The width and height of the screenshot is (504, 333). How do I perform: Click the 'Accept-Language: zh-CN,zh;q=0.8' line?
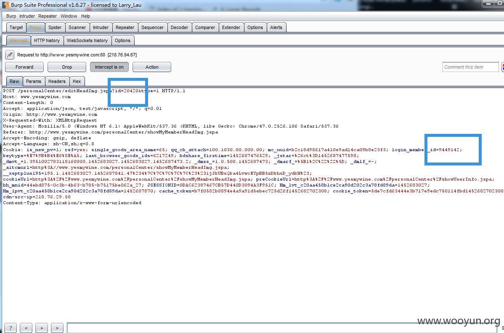[x=48, y=144]
